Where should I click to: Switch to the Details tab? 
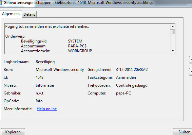pyautogui.click(x=29, y=14)
